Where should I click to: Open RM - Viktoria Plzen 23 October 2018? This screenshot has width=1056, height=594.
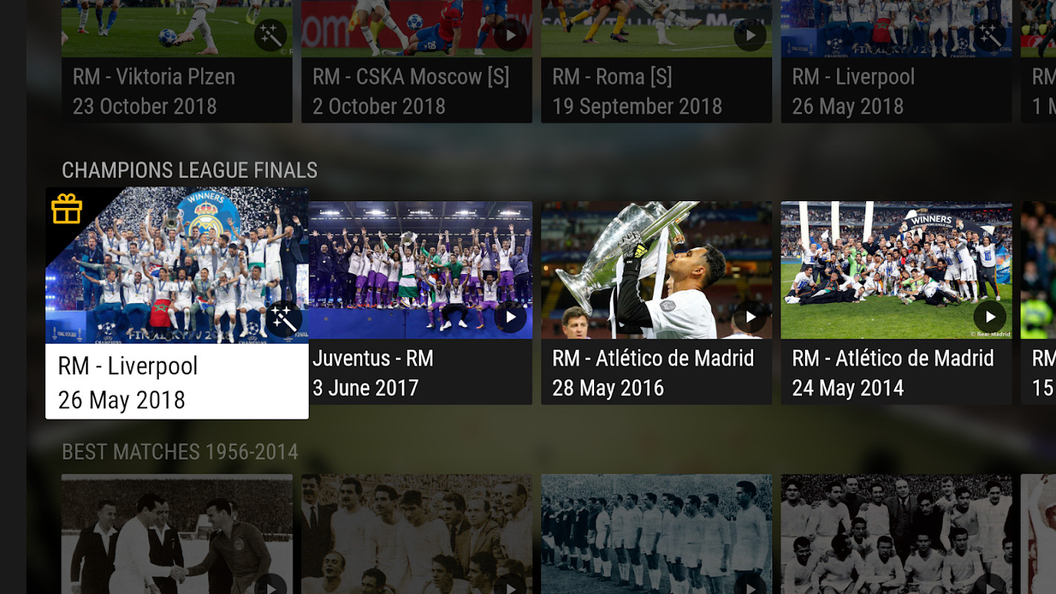(x=177, y=91)
